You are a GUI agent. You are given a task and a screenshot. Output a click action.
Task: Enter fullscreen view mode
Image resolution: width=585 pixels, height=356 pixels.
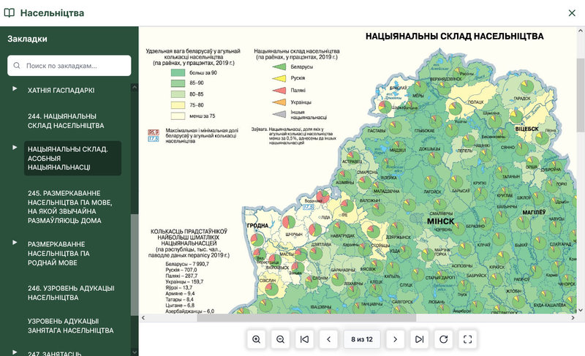click(x=468, y=339)
